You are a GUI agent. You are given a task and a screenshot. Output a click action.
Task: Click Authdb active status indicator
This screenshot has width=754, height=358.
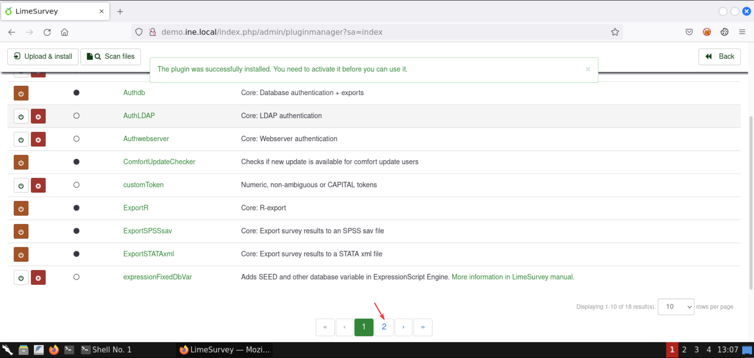tap(77, 93)
